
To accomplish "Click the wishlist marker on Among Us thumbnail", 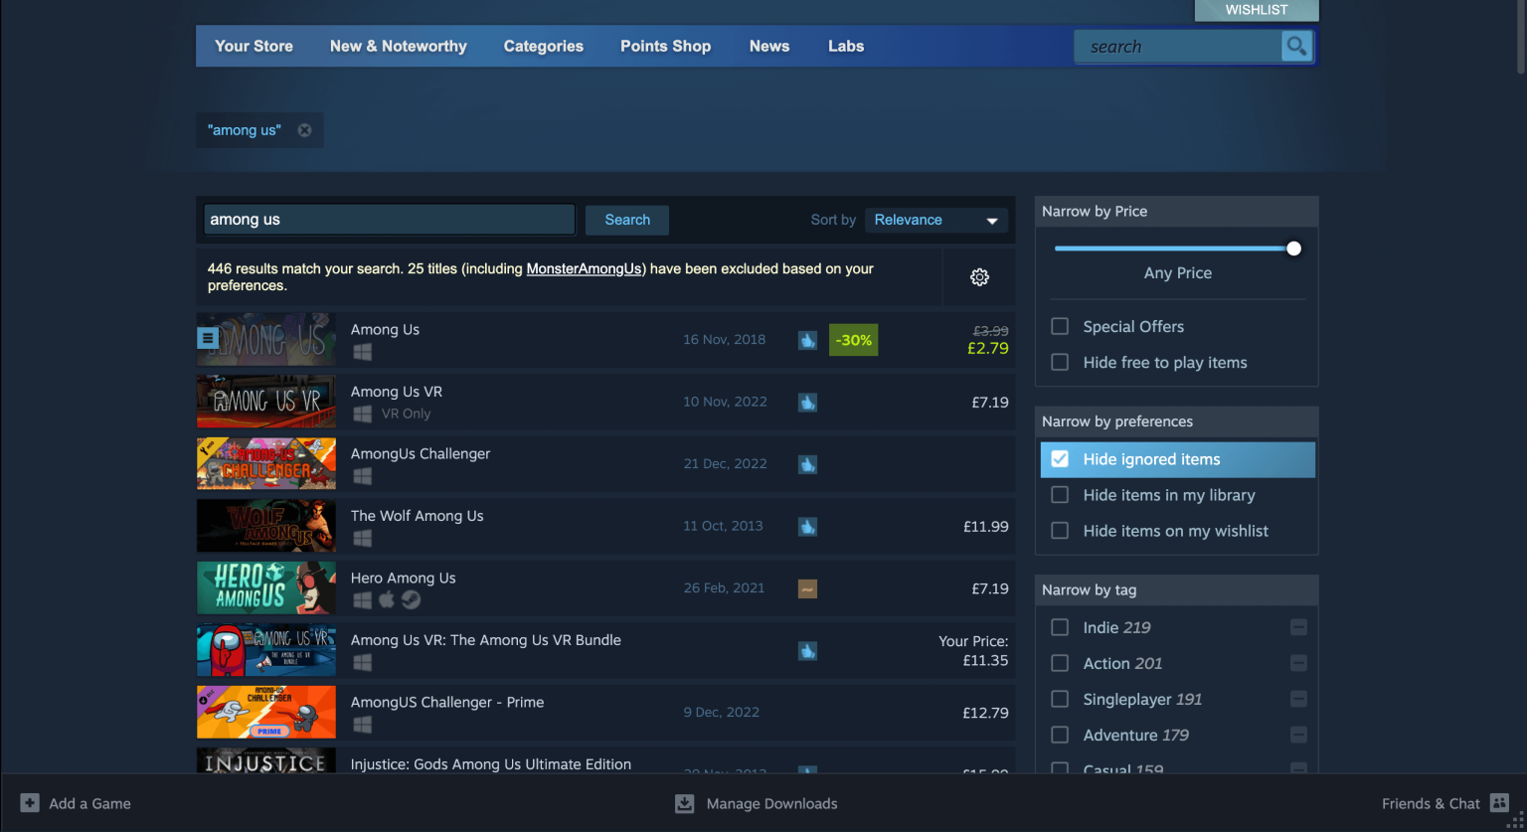I will (208, 338).
